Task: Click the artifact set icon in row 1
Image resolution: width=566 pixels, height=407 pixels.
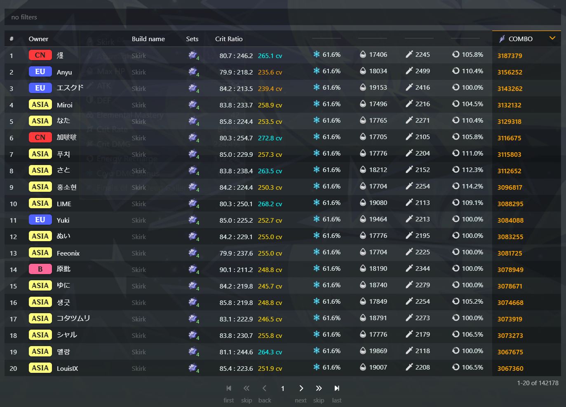Action: point(193,55)
